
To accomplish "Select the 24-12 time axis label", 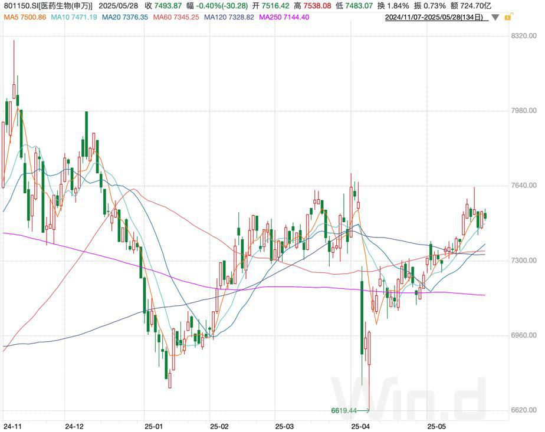I will click(74, 427).
